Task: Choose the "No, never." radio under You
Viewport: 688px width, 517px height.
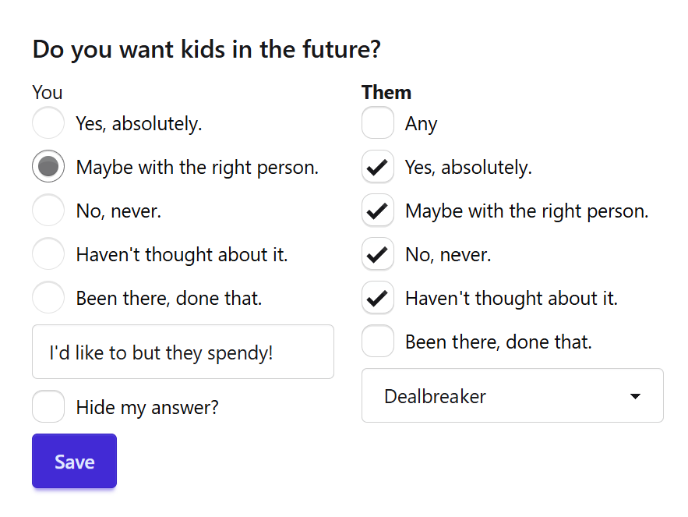Action: 48,211
